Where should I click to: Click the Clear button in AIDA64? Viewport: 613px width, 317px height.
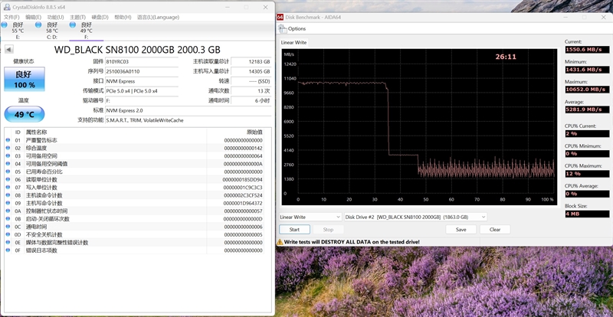[x=495, y=230]
